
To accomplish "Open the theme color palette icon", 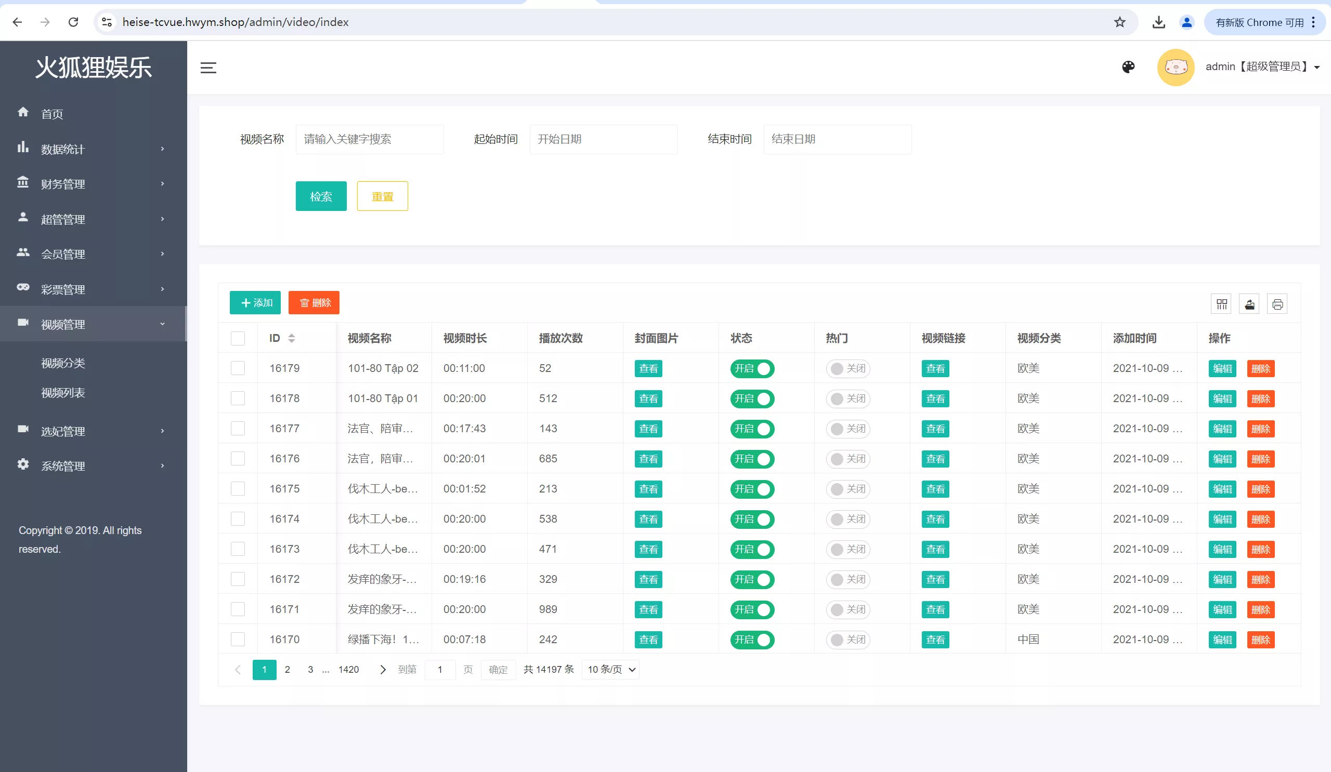I will coord(1128,67).
